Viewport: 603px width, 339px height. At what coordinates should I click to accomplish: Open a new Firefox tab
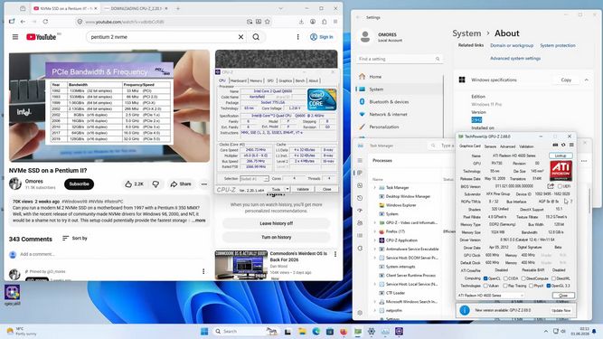click(x=178, y=8)
